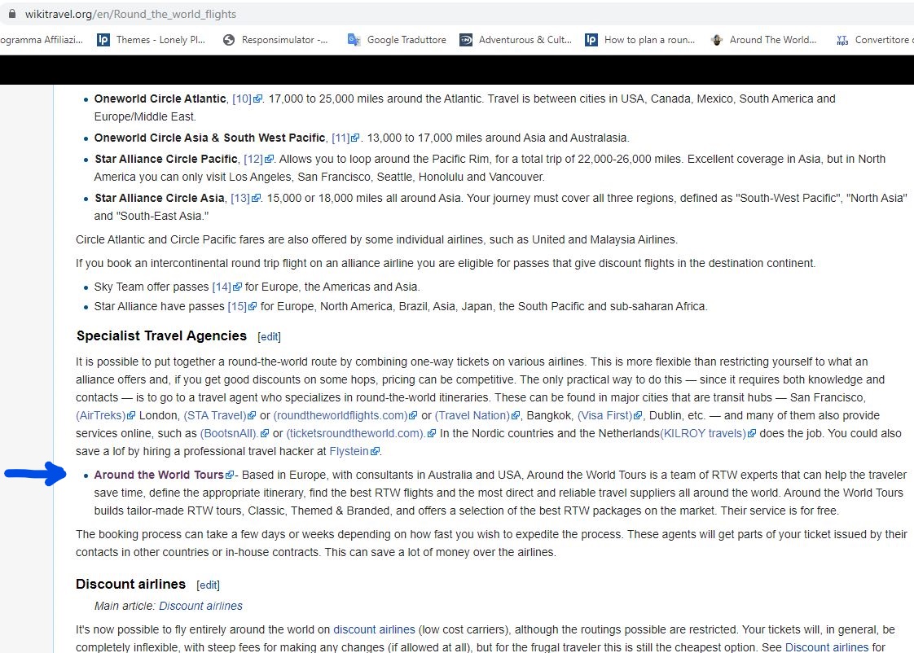
Task: Click the 'discount airlines' link in the paragraph
Action: coord(374,629)
